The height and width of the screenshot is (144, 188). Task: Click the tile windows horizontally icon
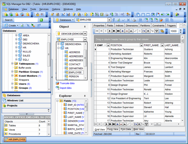click(143, 14)
